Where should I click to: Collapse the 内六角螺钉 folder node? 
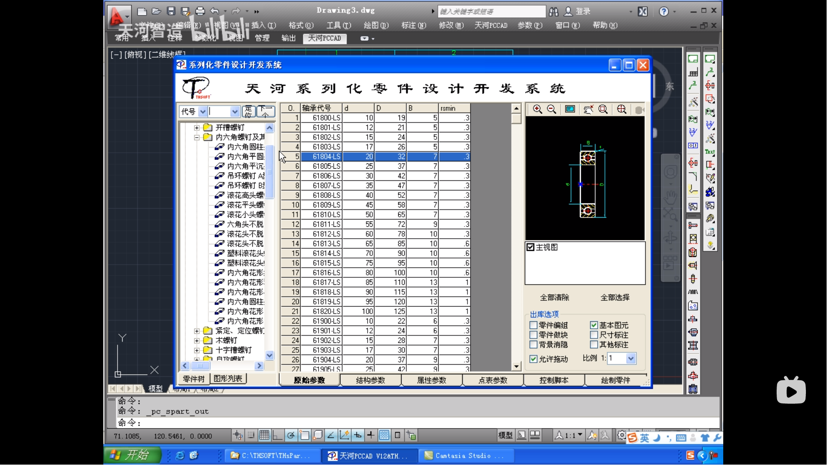197,137
